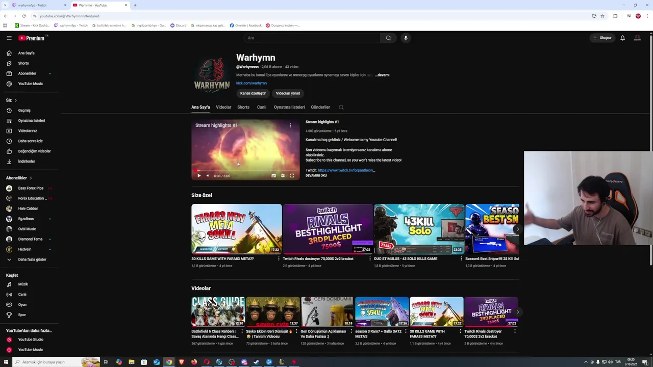This screenshot has height=367, width=653.
Task: Open the notifications bell
Action: (622, 38)
